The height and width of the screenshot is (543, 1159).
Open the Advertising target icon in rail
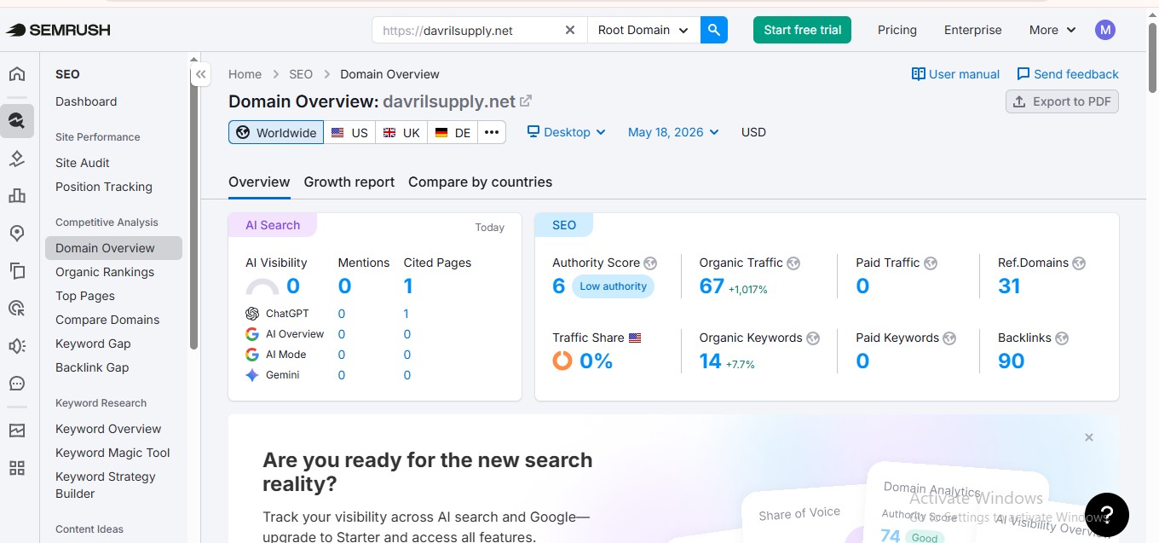tap(17, 309)
